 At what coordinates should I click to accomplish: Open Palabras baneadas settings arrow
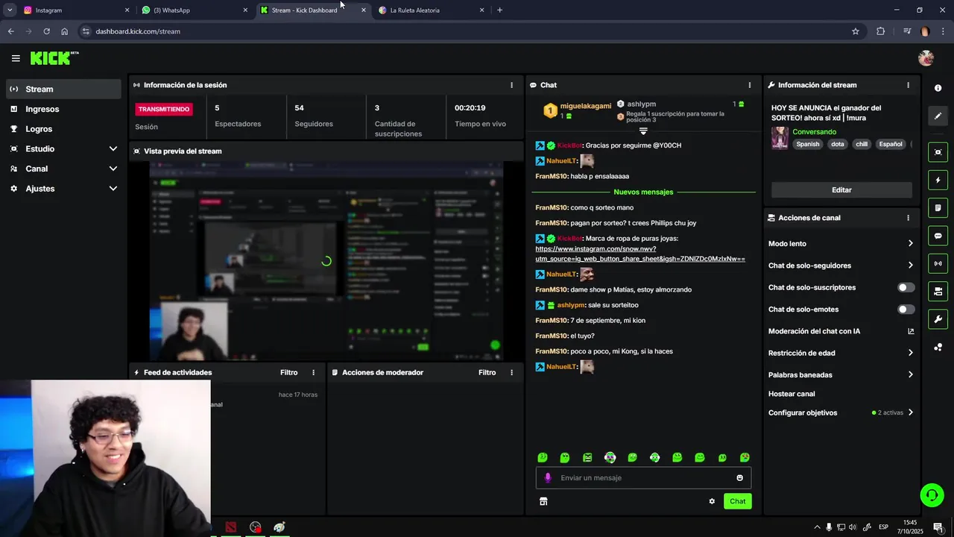(910, 374)
